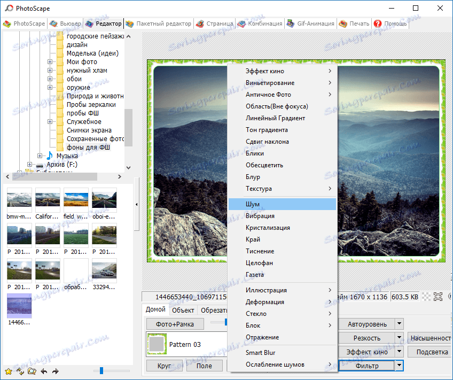Click the Автоуровень button

(x=366, y=324)
